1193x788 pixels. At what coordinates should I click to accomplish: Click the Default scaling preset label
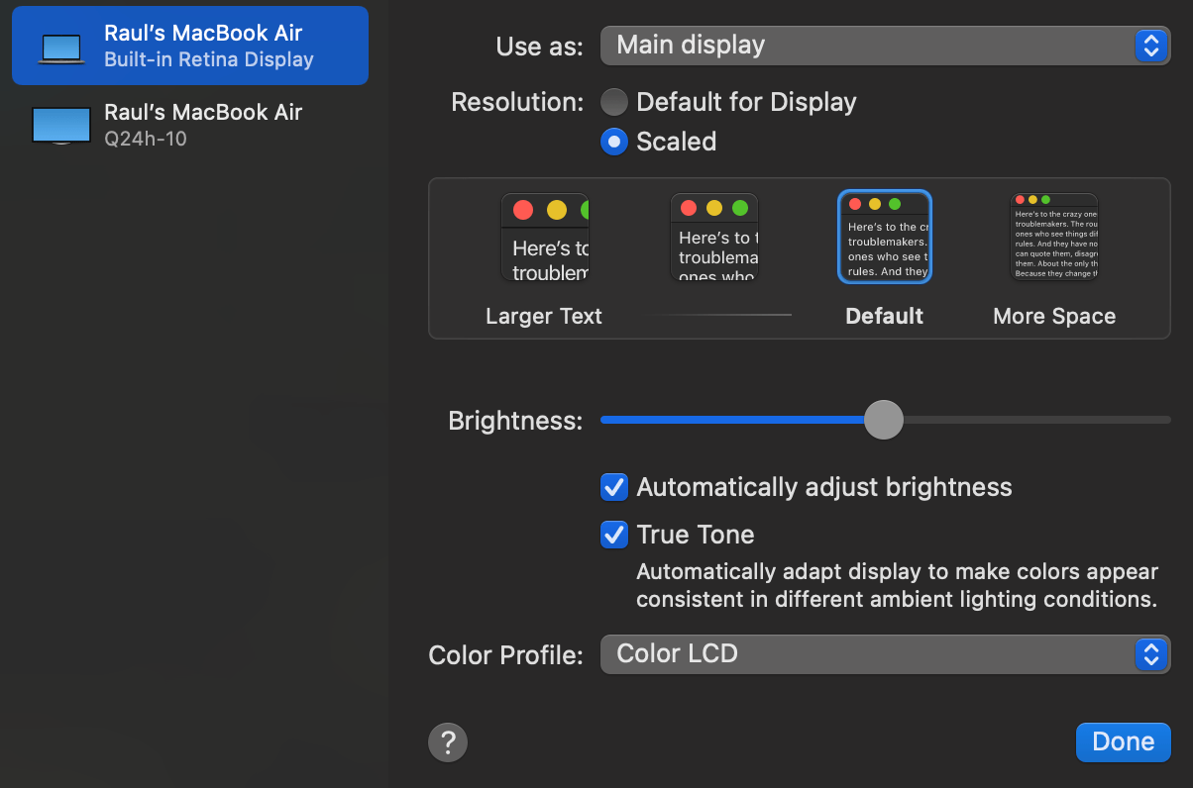[x=884, y=316]
